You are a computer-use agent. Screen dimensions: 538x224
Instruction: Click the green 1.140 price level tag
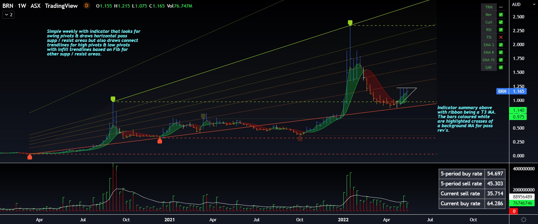coord(518,110)
